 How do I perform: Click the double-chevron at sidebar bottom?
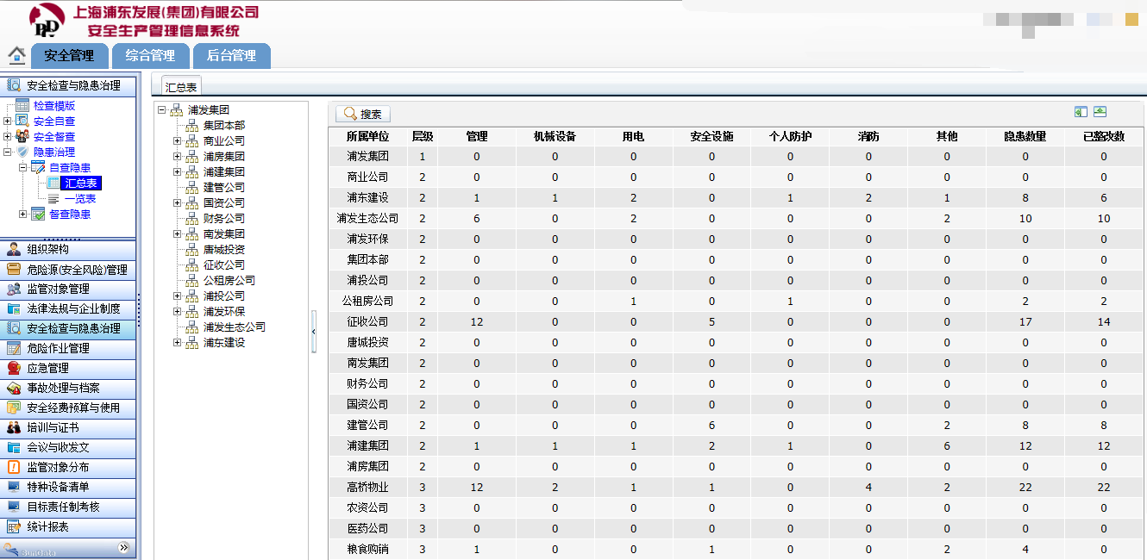point(123,547)
